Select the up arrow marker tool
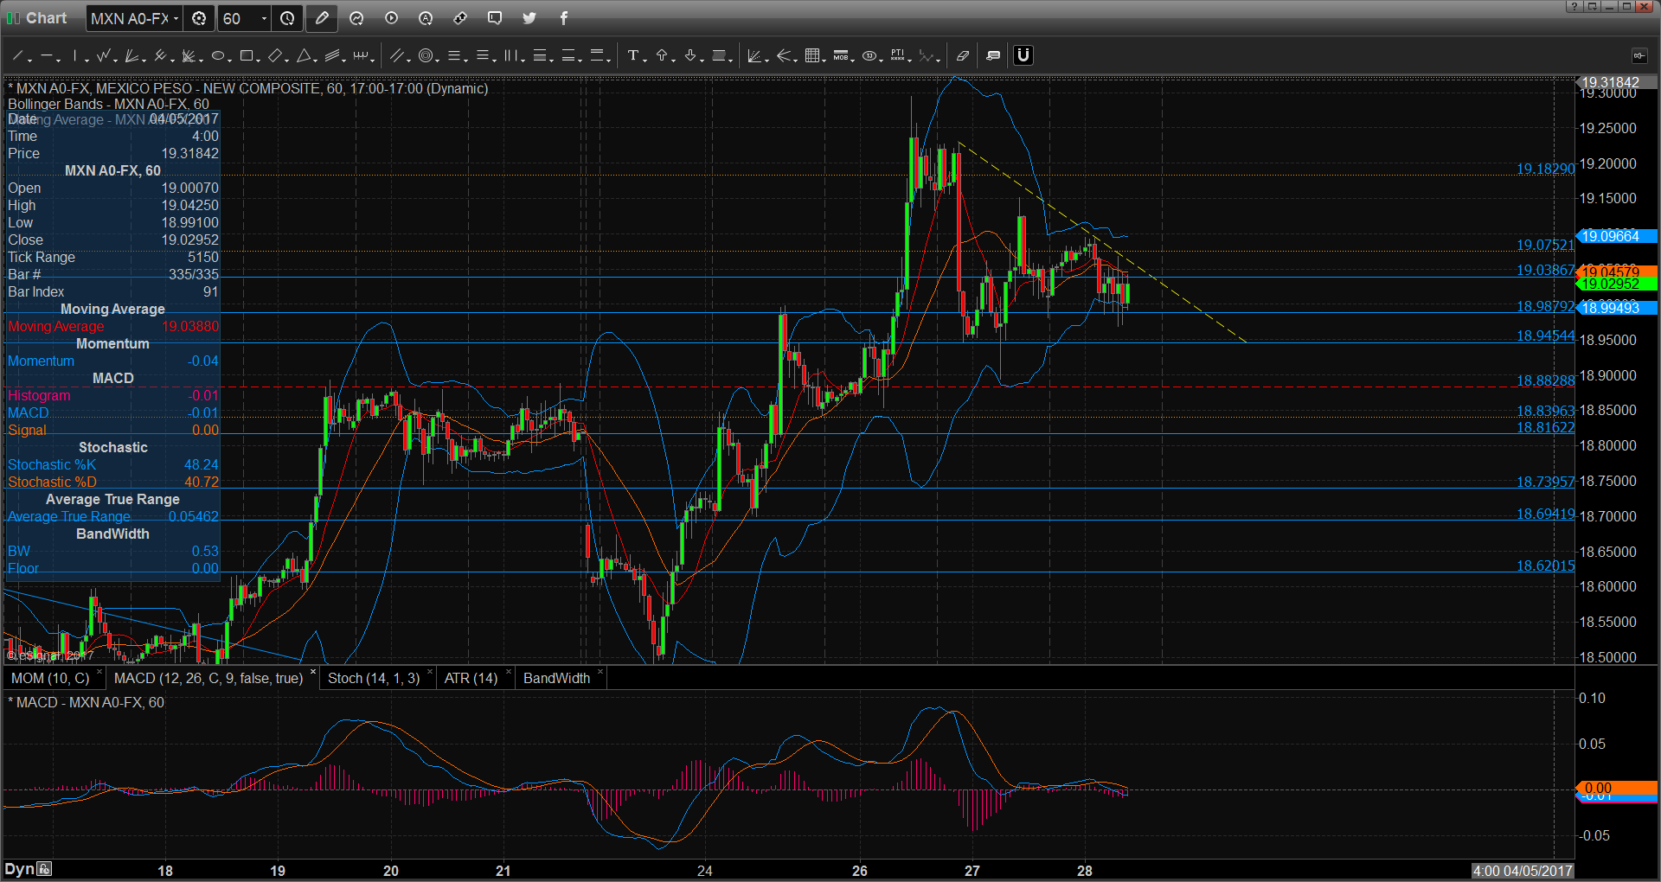 [662, 56]
